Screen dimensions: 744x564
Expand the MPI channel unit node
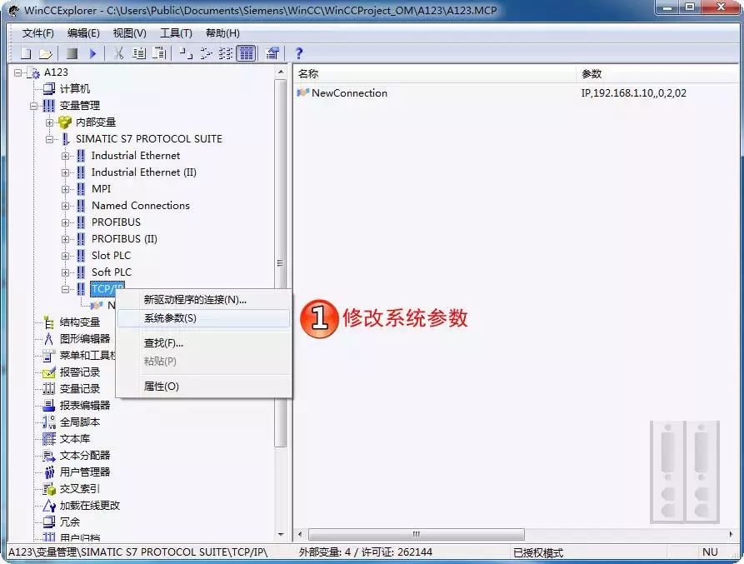66,189
